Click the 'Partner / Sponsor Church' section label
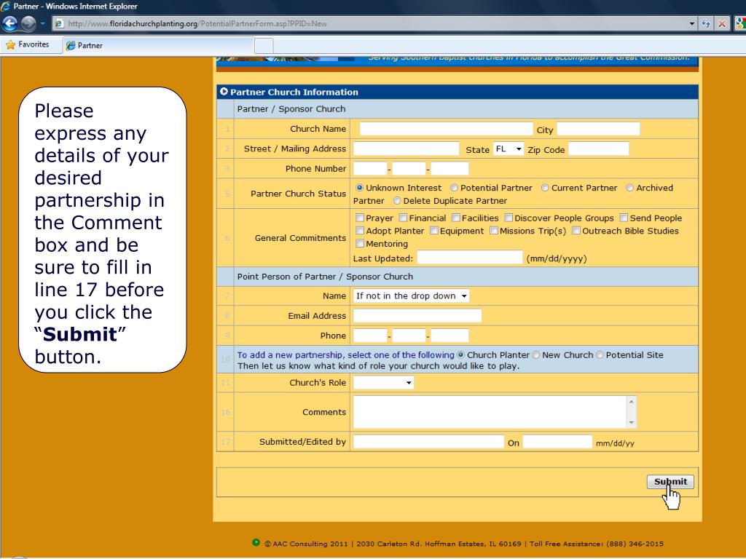746x559 pixels. click(x=291, y=109)
